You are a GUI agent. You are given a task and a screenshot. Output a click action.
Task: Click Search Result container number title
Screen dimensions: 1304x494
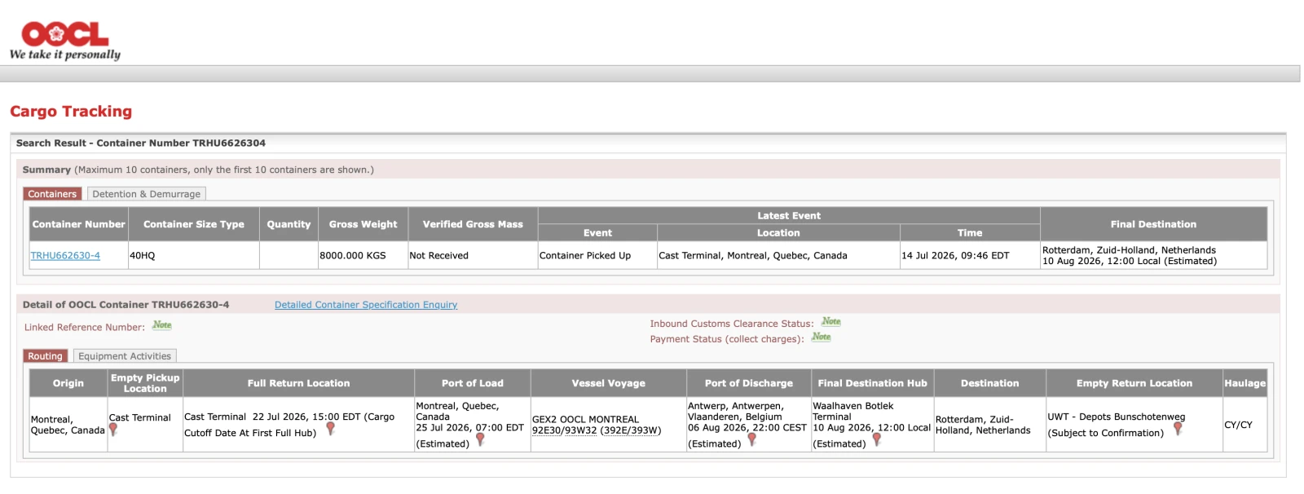pyautogui.click(x=141, y=143)
